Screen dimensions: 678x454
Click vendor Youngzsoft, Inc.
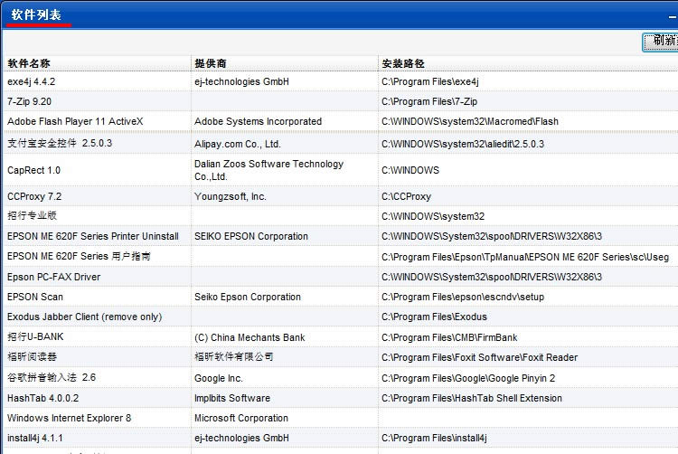[231, 197]
